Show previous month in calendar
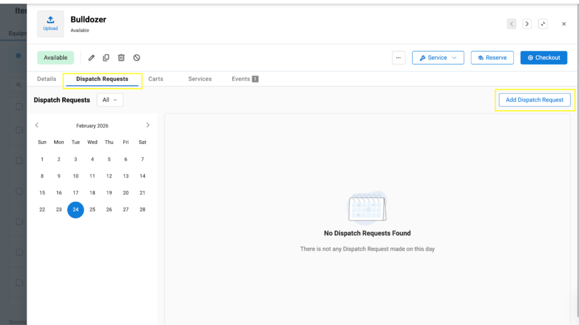The image size is (579, 325). pos(37,125)
